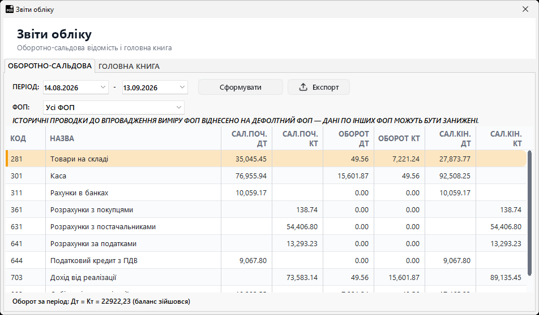539x315 pixels.
Task: Switch to the ГОЛОВНА КНИГА tab
Action: tap(129, 67)
